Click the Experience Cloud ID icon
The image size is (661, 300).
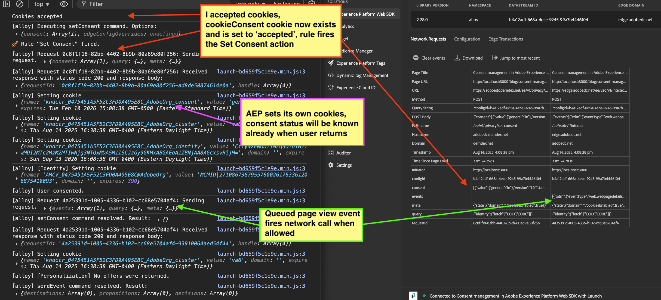(x=331, y=87)
